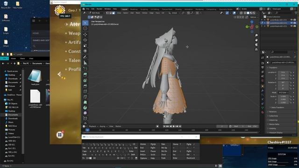
Task: Open the Edit Mode dropdown
Action: [x=97, y=13]
